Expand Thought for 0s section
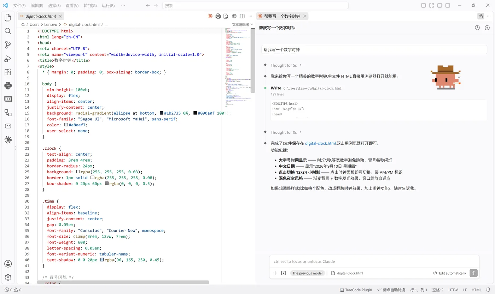This screenshot has width=495, height=294. (286, 132)
